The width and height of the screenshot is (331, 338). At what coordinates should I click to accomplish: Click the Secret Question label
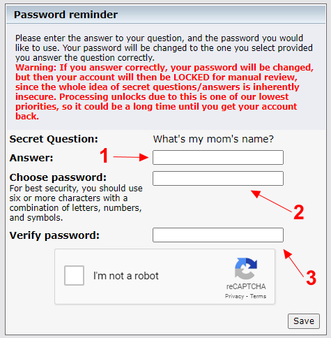coord(54,139)
